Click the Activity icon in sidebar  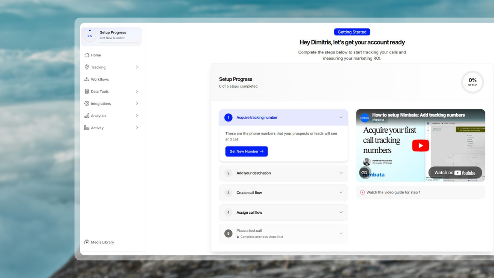coord(86,128)
